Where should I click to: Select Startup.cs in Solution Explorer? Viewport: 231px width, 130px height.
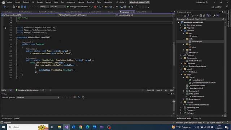pyautogui.click(x=190, y=113)
